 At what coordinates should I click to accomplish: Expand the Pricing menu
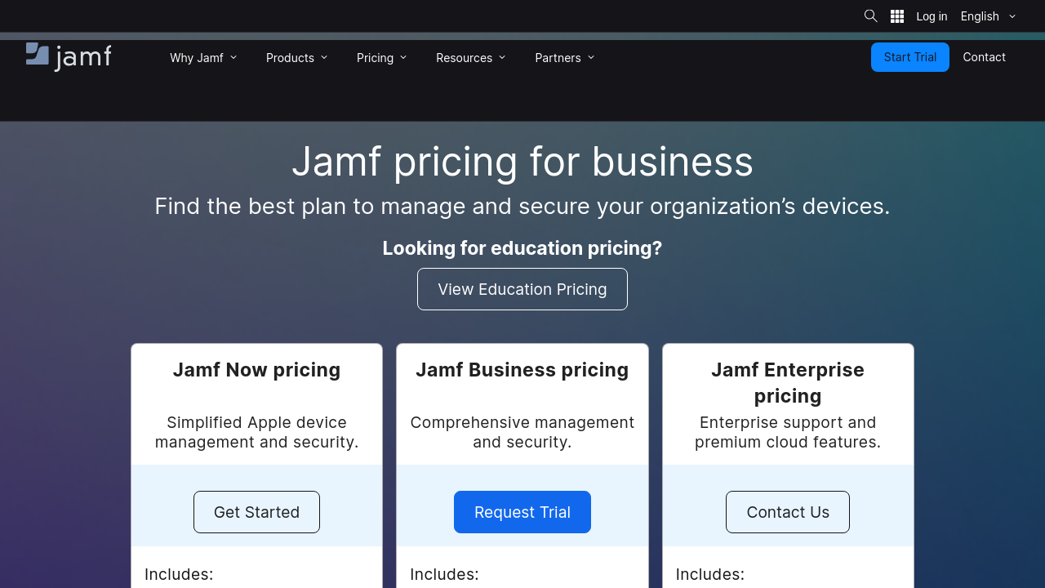(x=381, y=58)
